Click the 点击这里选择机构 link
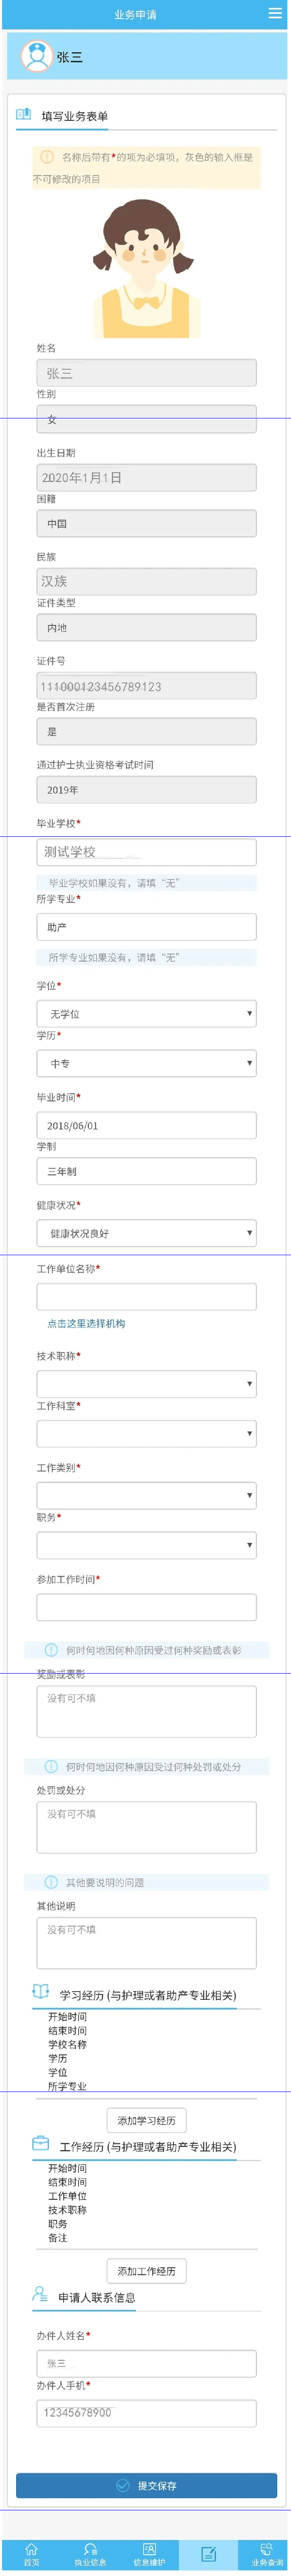 [x=86, y=1323]
